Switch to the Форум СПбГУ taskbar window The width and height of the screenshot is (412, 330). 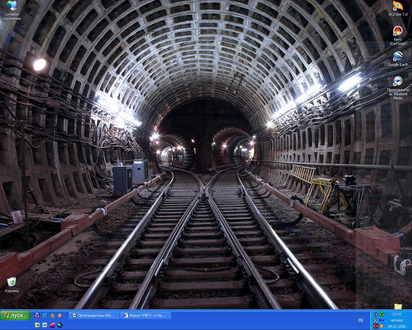146,315
